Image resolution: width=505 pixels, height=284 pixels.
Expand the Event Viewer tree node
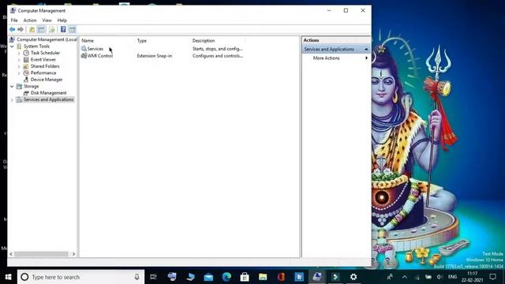click(19, 60)
